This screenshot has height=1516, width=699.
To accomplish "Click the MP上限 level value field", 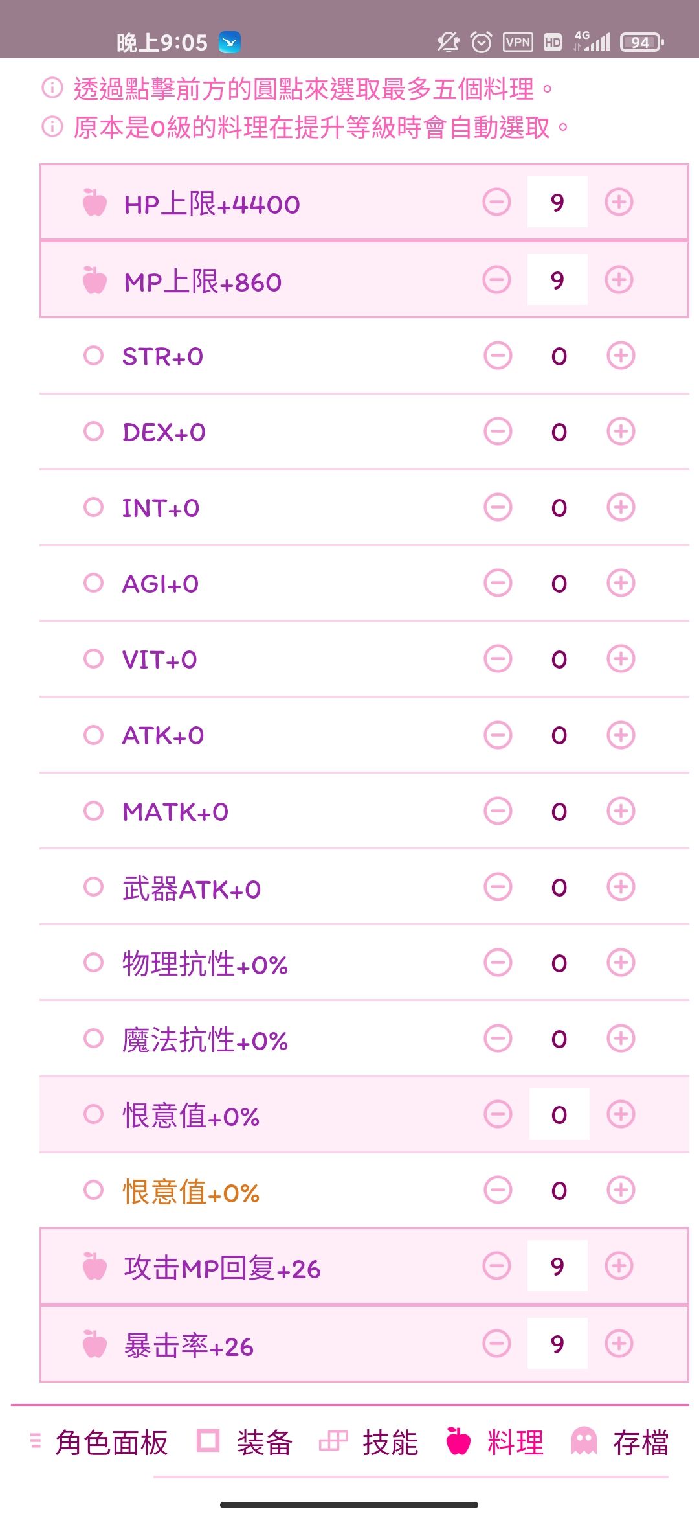I will (x=557, y=280).
